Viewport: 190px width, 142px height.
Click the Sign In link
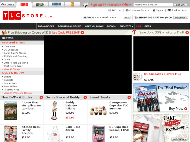click(160, 10)
